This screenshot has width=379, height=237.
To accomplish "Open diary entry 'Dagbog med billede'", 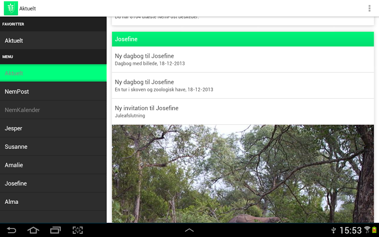I will pos(243,59).
